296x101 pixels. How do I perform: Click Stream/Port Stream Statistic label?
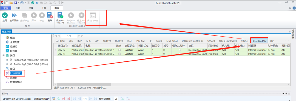coord(17,99)
